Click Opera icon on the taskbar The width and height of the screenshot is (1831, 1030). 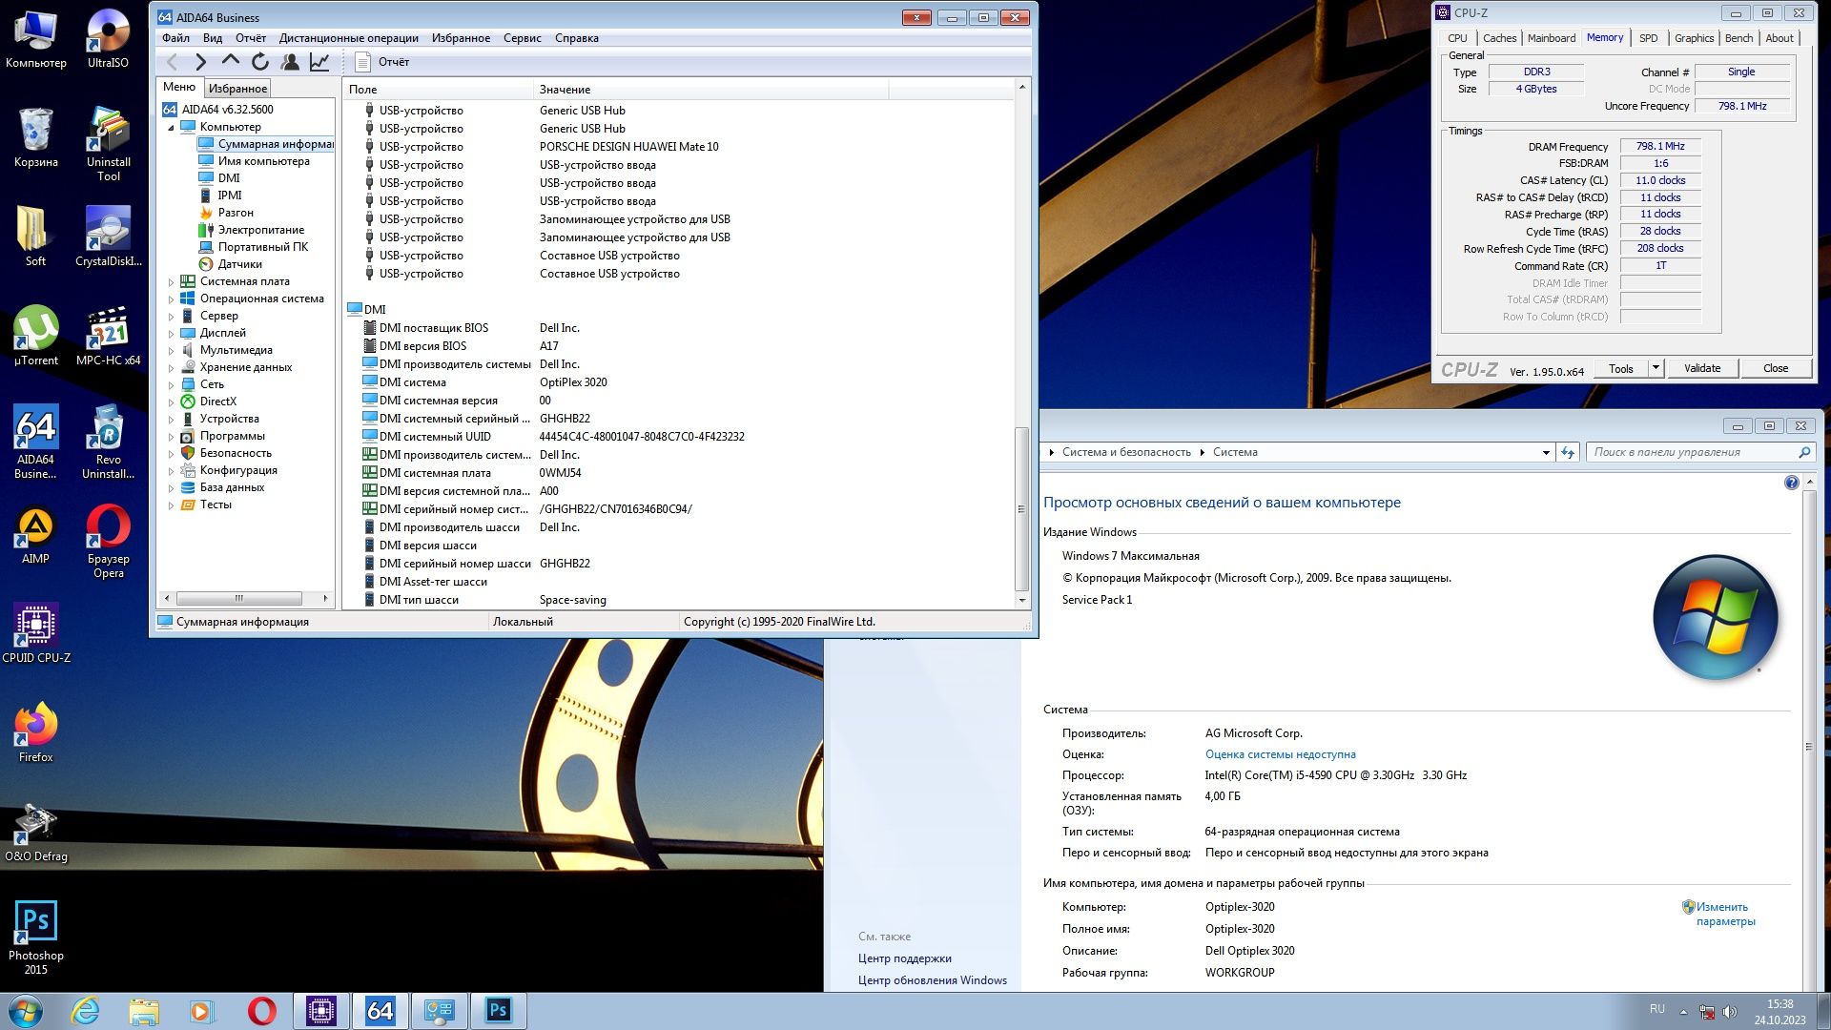pos(261,1011)
